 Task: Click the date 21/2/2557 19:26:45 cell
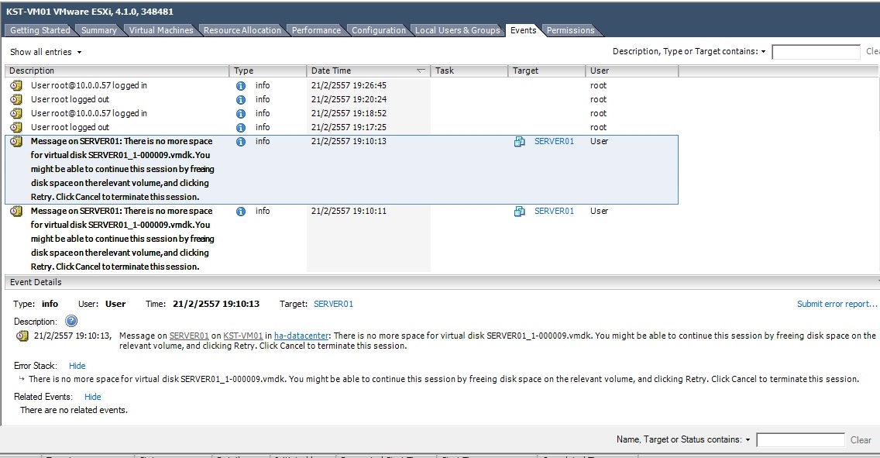349,85
